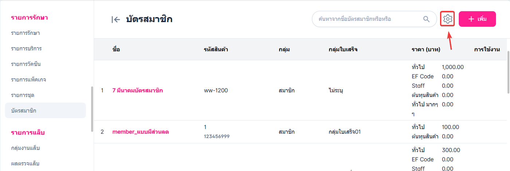Viewport: 510px width, 171px height.
Task: Collapse sidebar with the arrow icon
Action: (115, 20)
